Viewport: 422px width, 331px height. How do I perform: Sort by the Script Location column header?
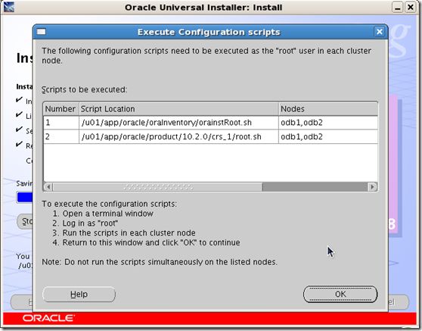click(x=178, y=109)
